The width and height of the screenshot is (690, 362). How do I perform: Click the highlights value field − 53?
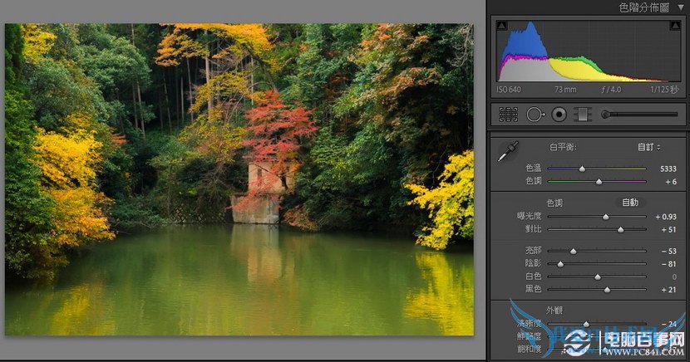(x=668, y=252)
